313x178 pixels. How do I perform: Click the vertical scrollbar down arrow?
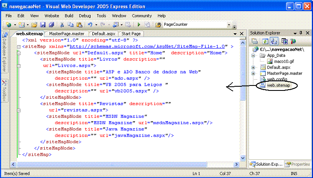(243, 158)
